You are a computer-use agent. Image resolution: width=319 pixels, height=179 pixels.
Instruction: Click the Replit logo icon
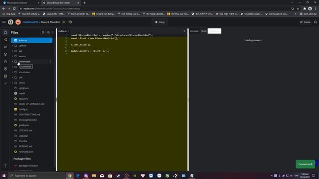point(10,22)
